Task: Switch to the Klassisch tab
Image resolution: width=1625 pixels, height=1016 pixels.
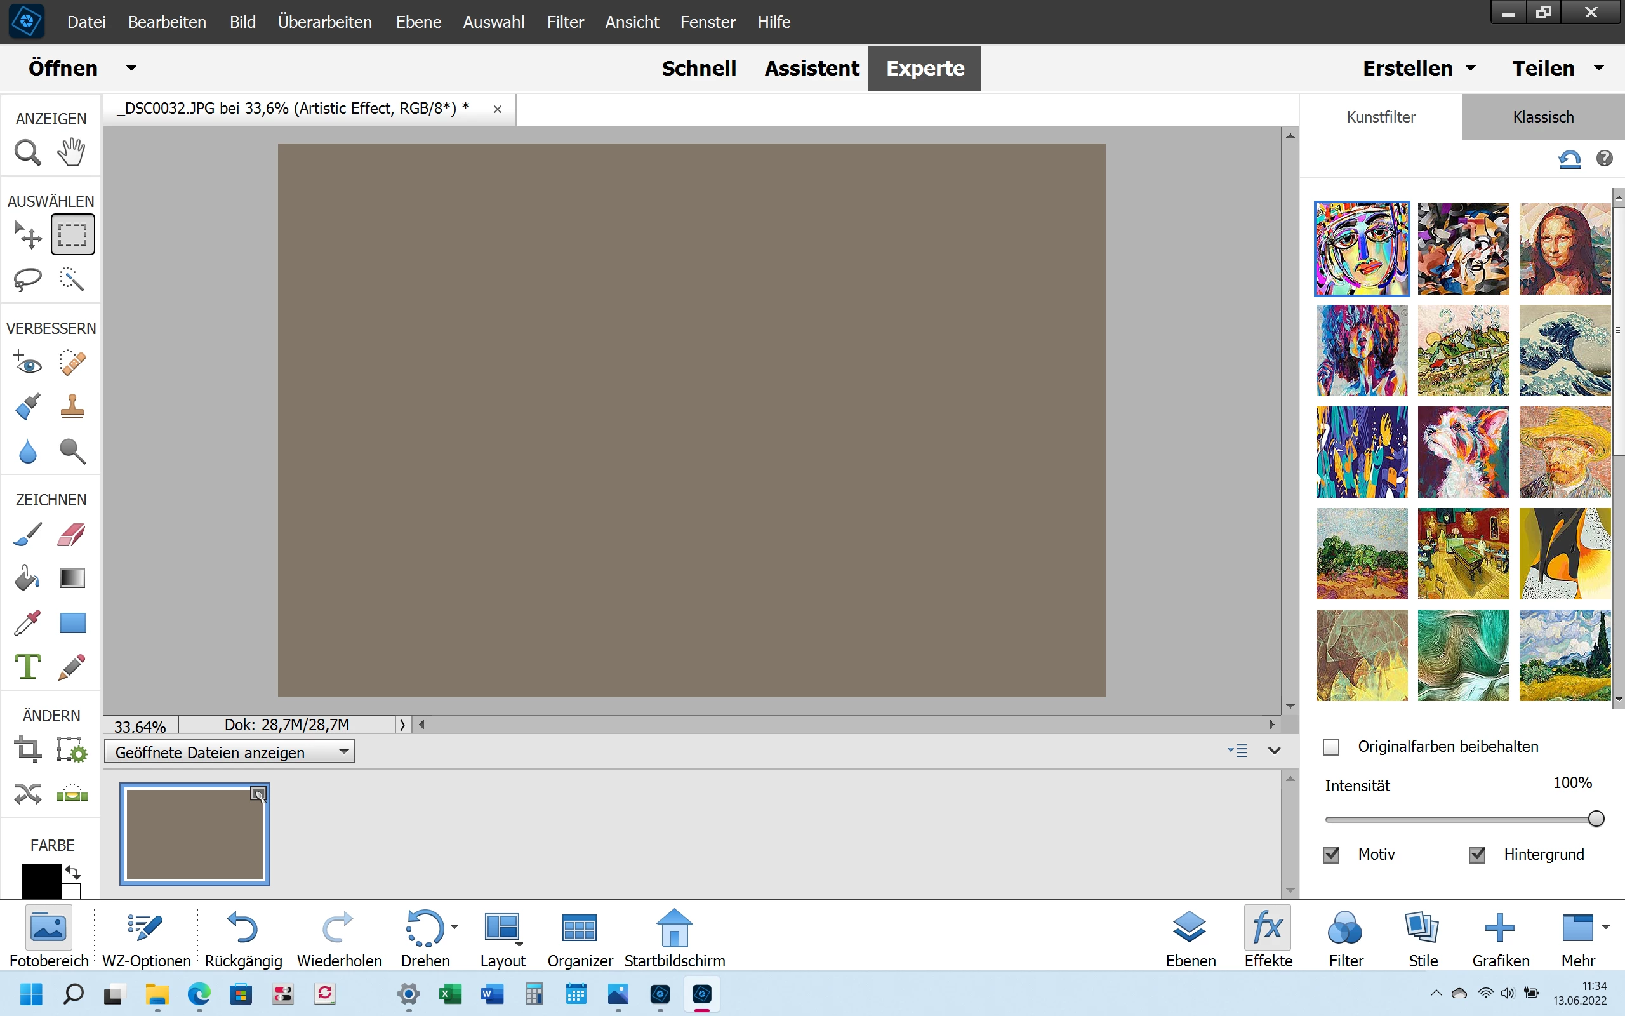Action: tap(1542, 117)
